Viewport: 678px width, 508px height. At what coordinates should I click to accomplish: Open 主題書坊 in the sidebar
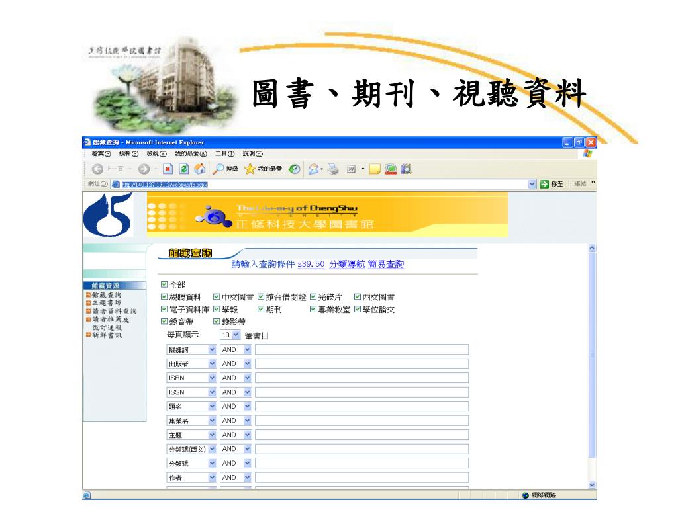107,303
